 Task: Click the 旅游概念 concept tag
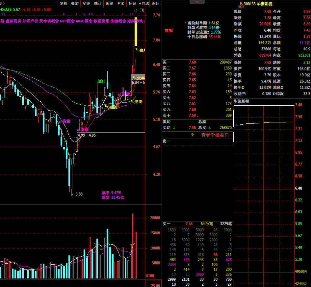(118, 21)
